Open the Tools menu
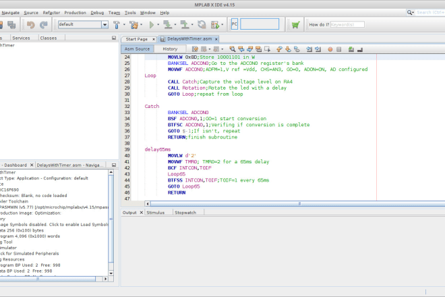 (130, 13)
